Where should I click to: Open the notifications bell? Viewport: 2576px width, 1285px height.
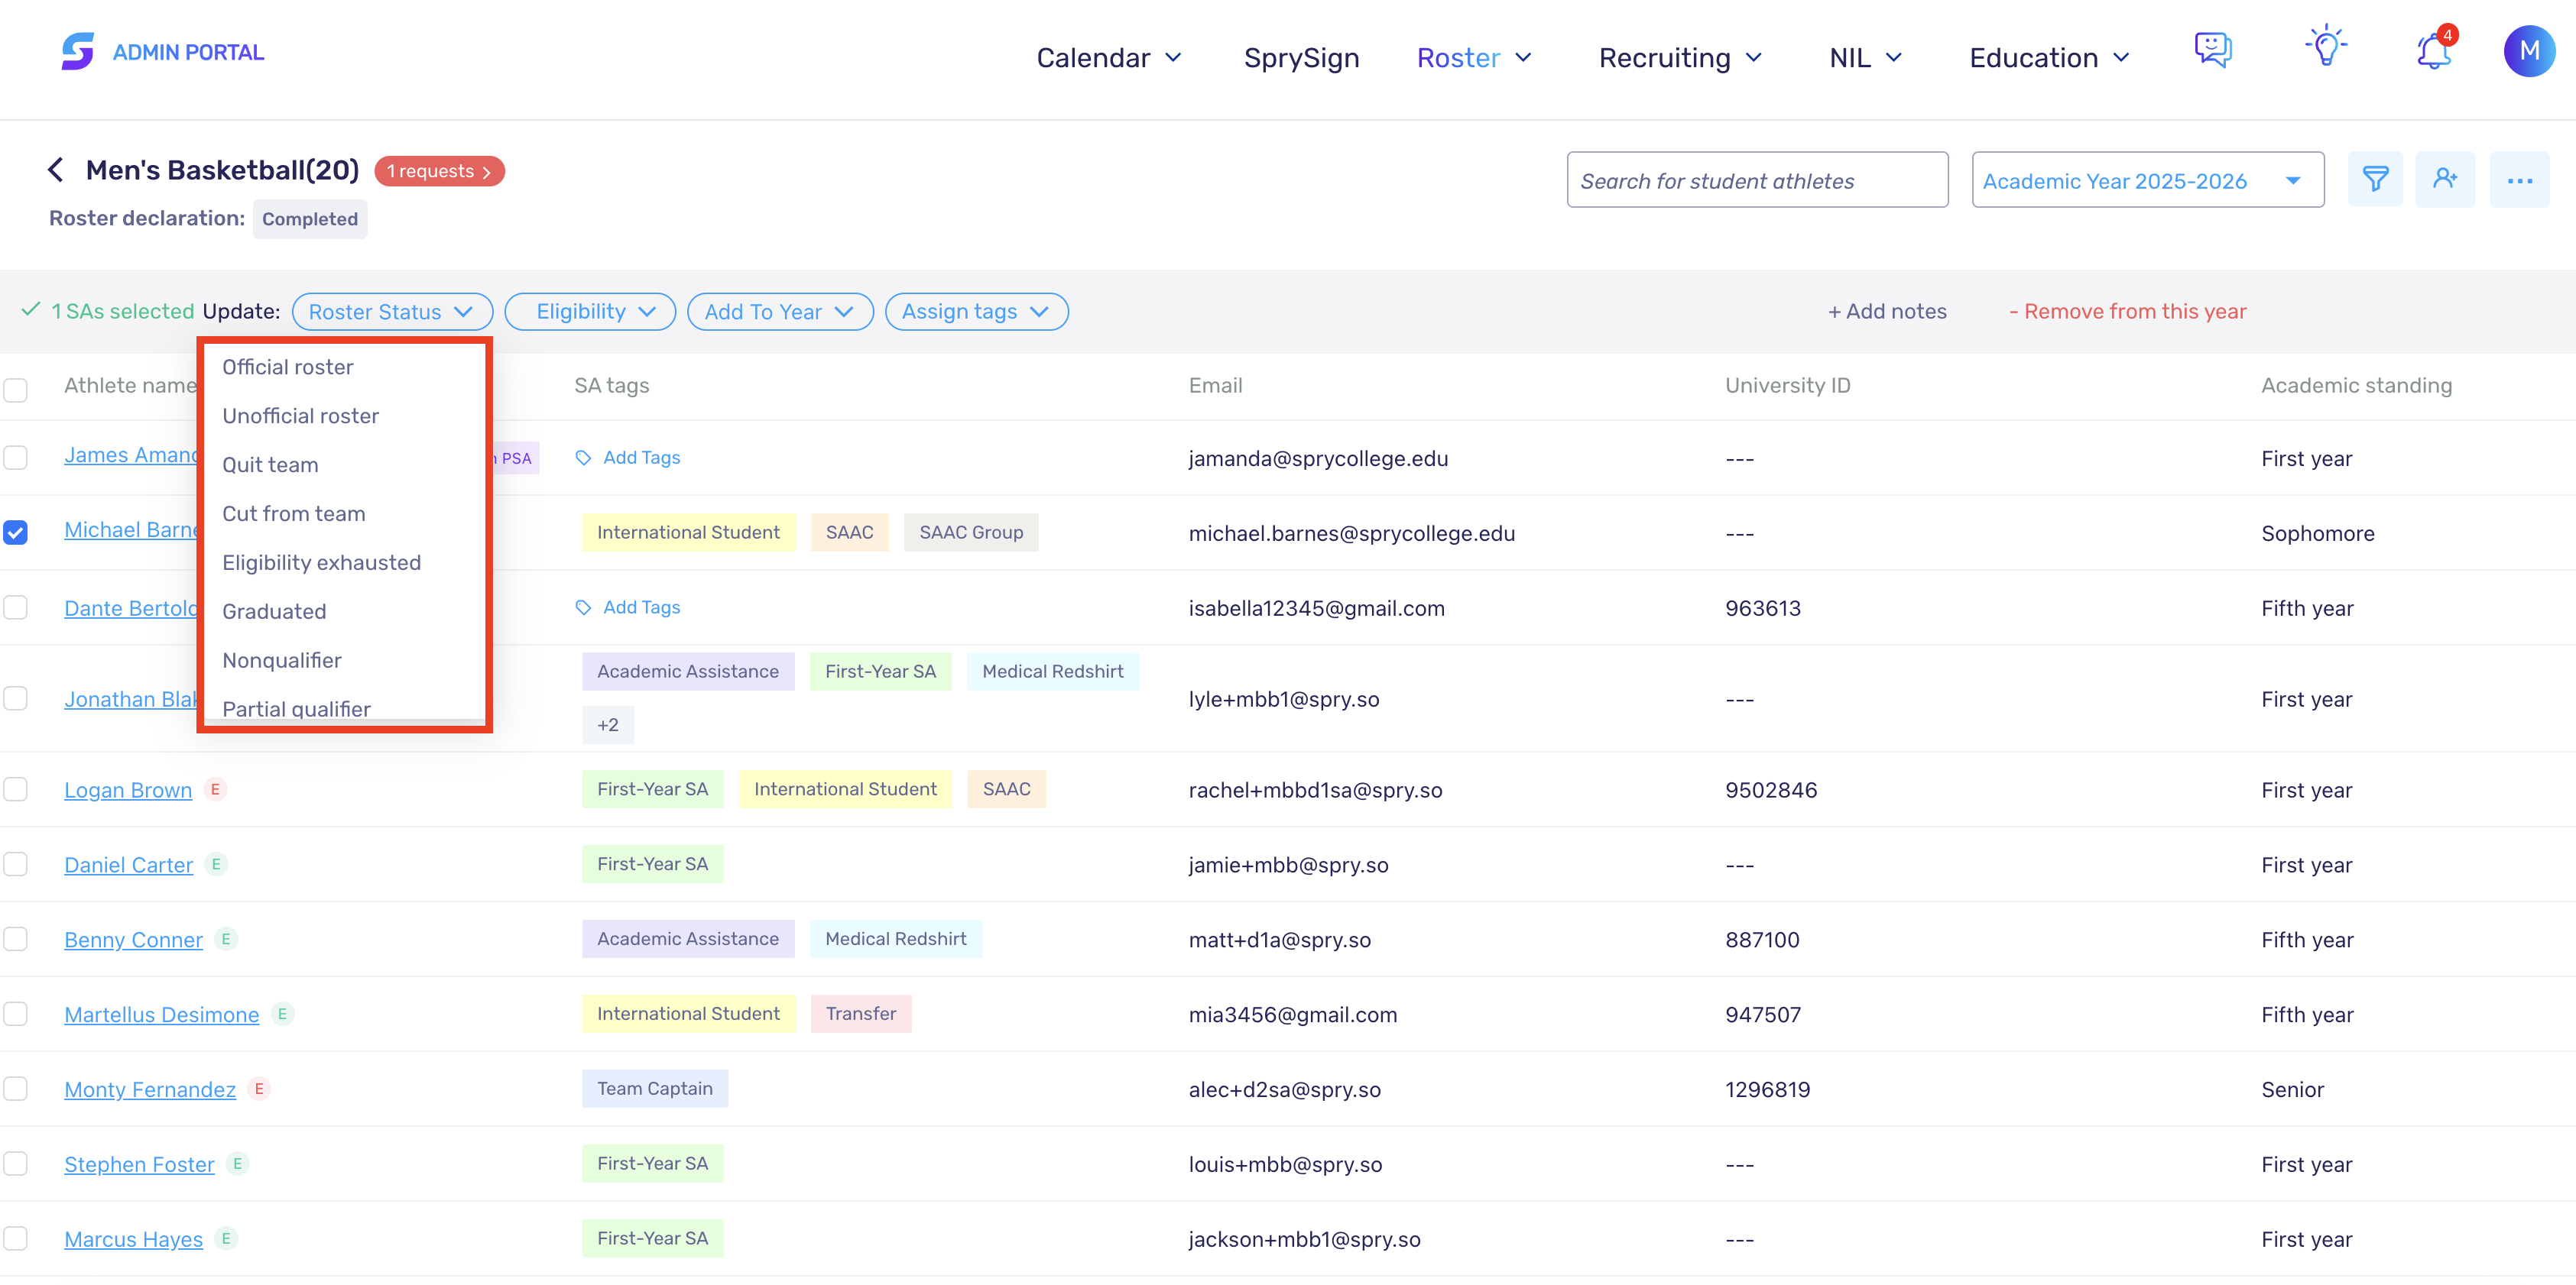(x=2434, y=50)
